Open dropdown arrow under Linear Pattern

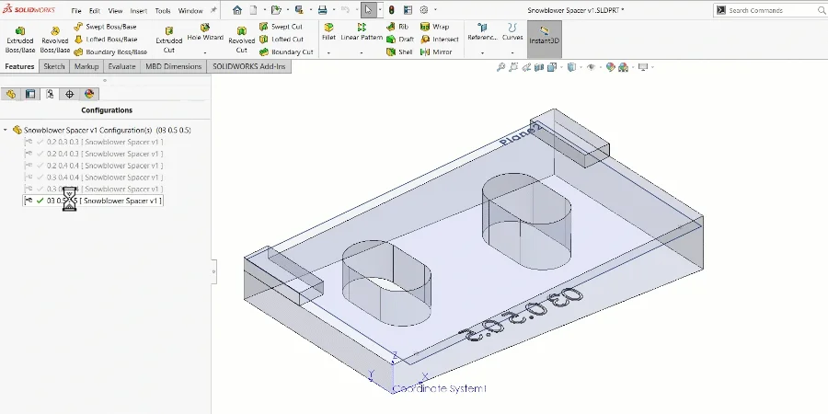(362, 52)
